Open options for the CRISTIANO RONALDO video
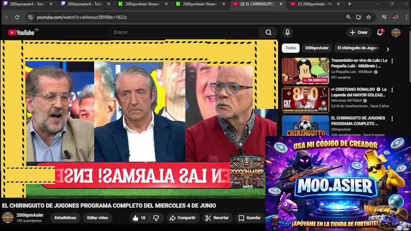 [392, 90]
